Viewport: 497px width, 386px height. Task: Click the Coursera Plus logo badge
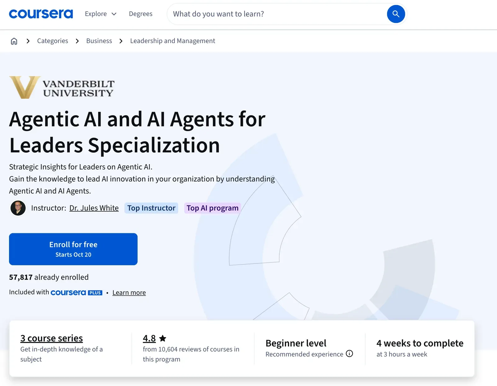[76, 293]
